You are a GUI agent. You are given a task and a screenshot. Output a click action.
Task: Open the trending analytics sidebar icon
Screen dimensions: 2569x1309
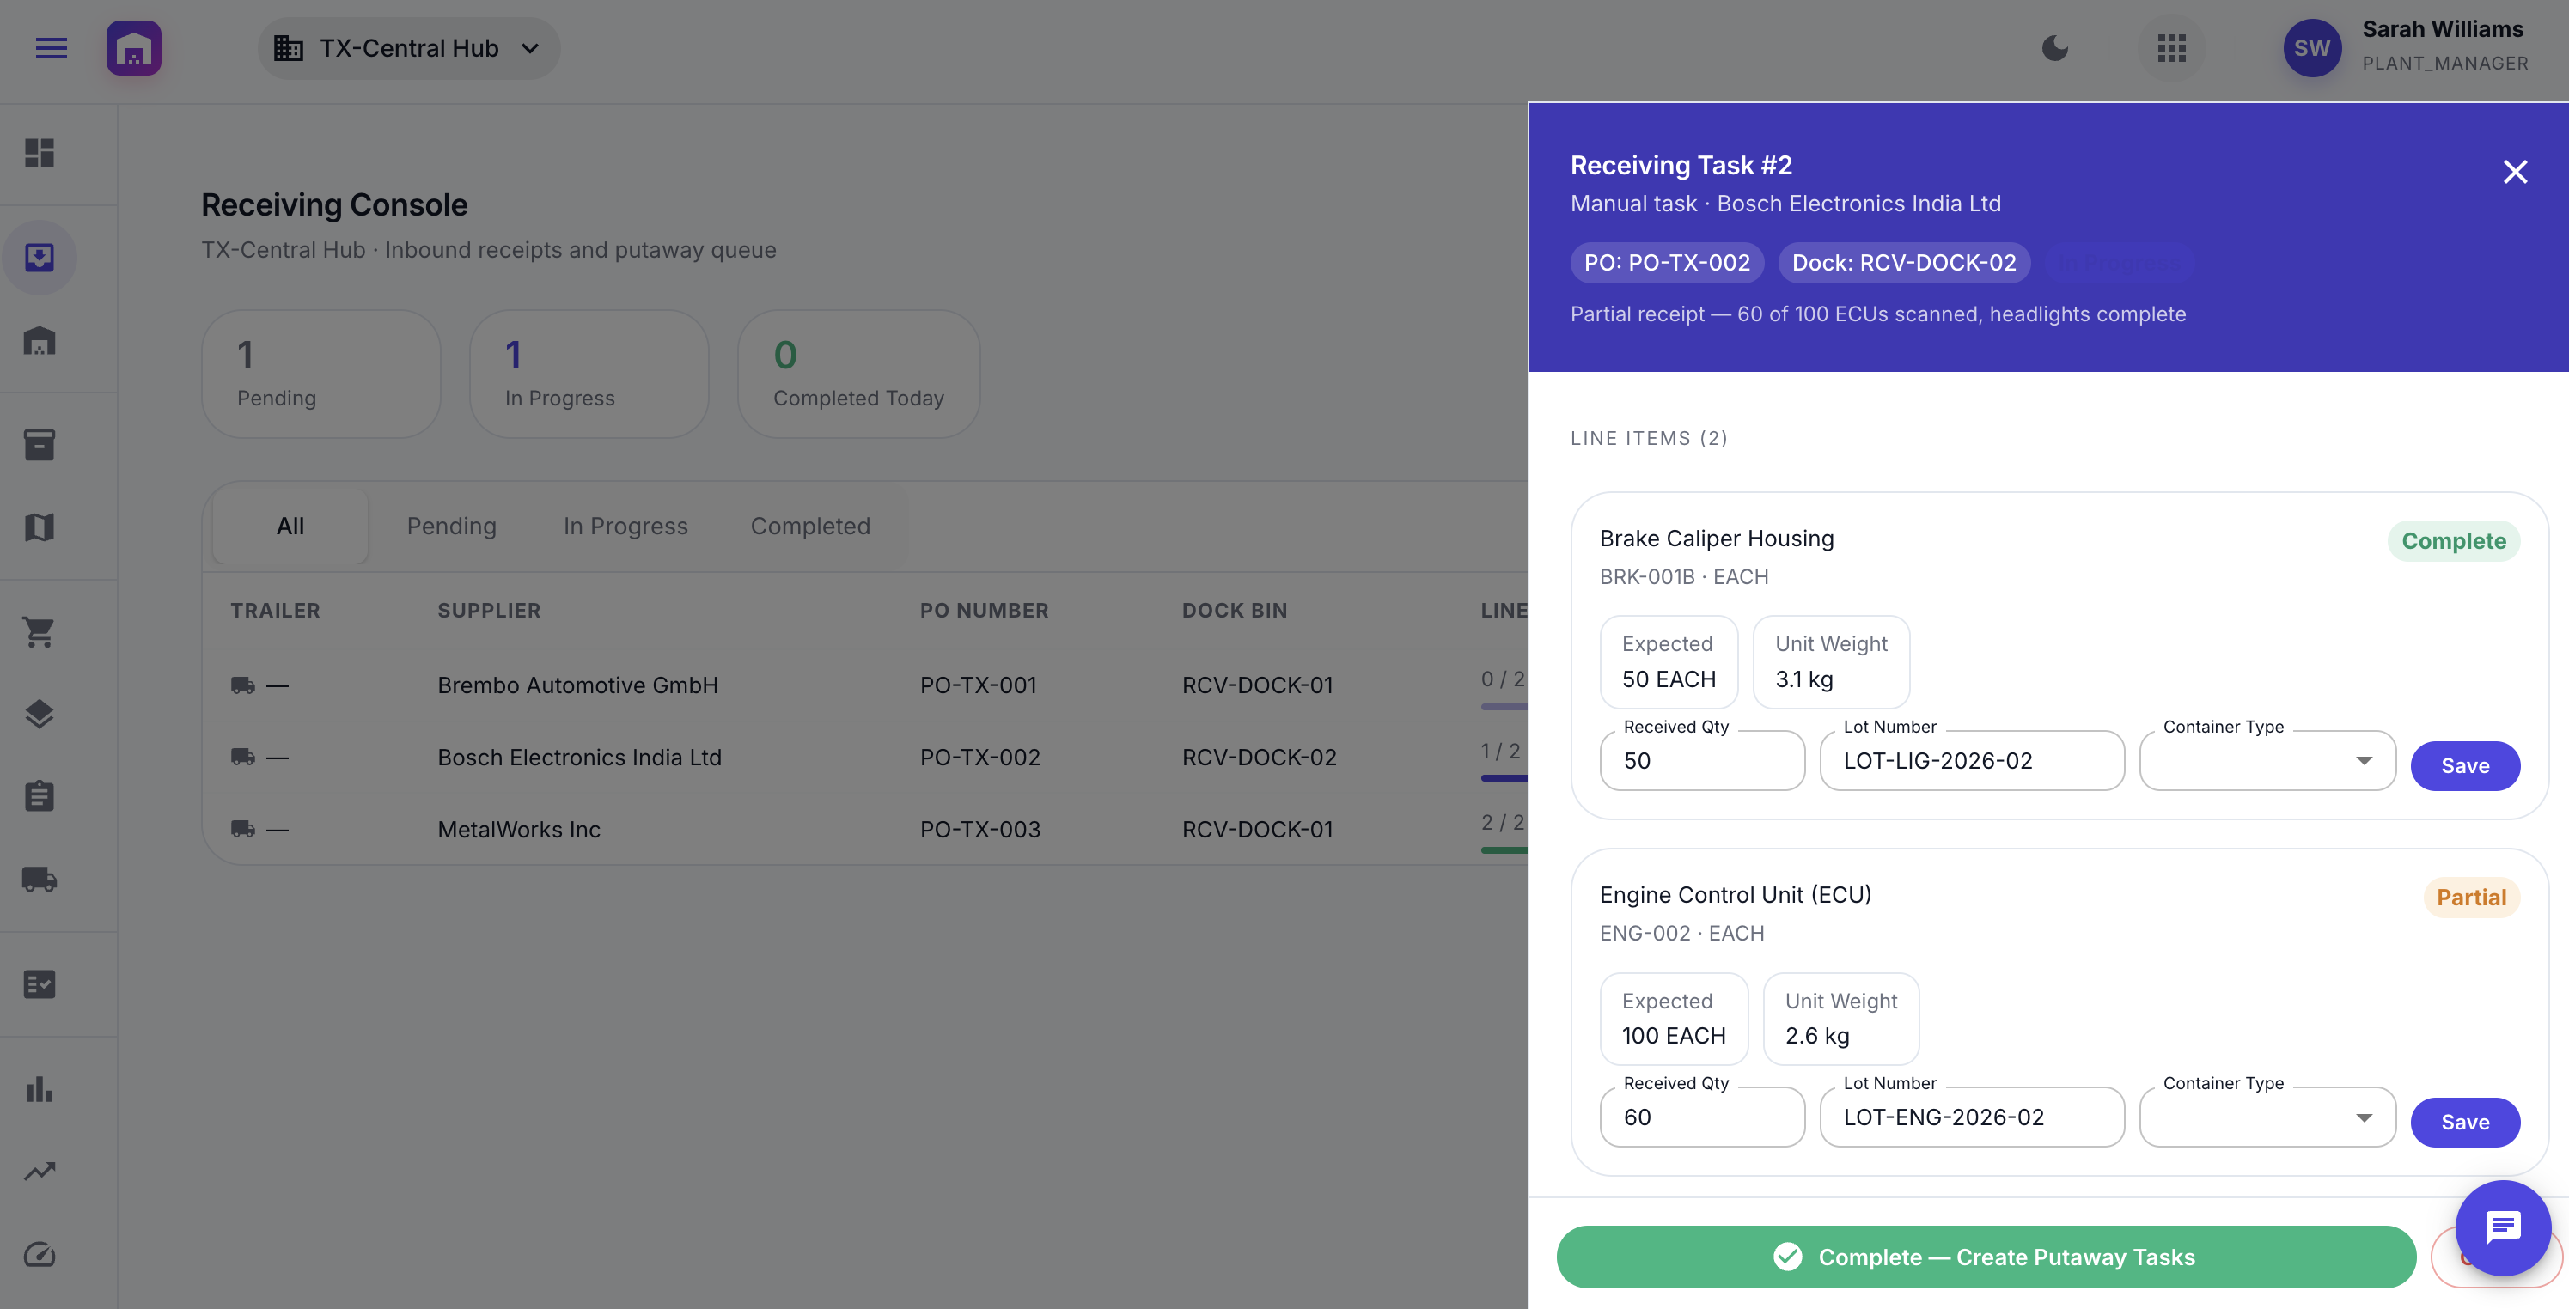[x=39, y=1172]
